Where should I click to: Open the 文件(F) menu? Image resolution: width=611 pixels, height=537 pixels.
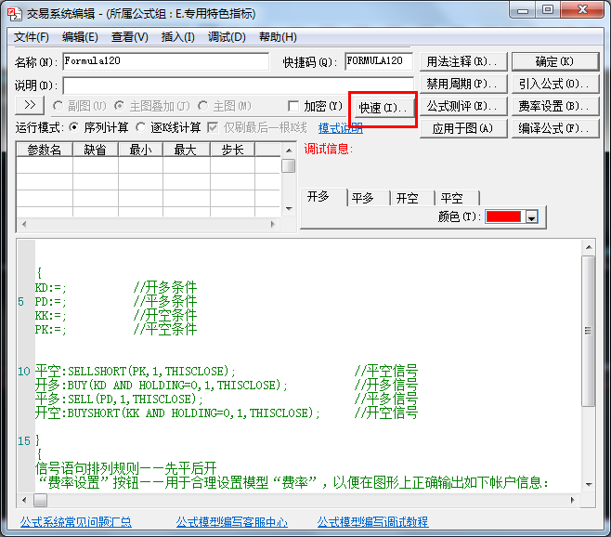(x=31, y=37)
